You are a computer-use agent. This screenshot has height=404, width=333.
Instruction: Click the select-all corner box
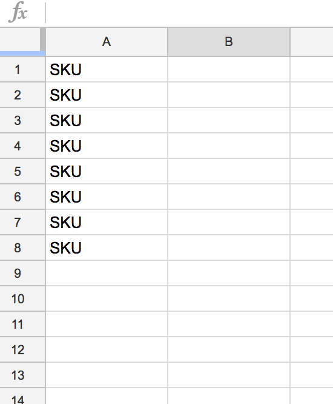[x=20, y=39]
